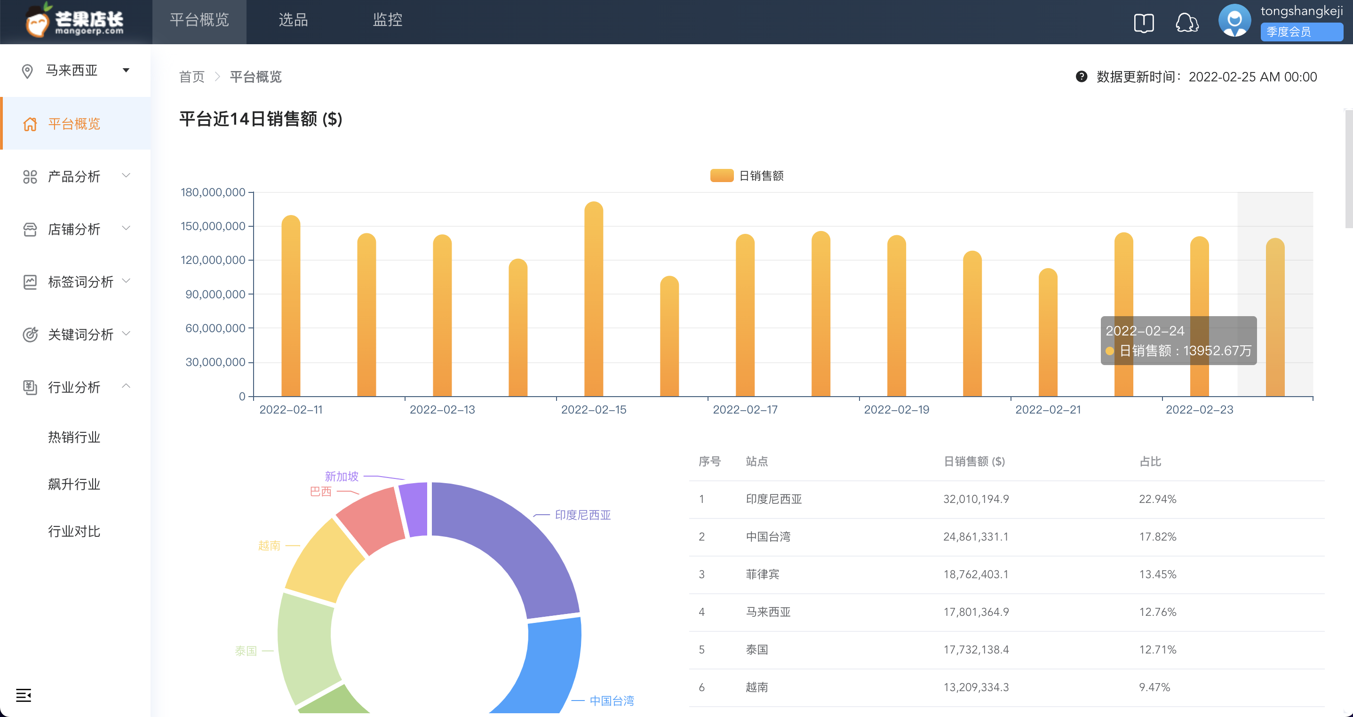Click the 季度会员 membership badge
This screenshot has width=1353, height=717.
pos(1302,32)
